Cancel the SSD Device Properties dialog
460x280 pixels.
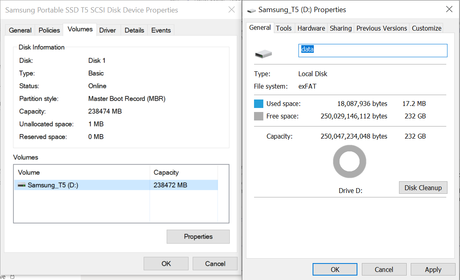click(x=215, y=263)
